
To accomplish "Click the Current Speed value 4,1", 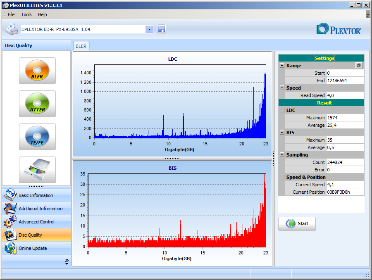I will [x=345, y=185].
